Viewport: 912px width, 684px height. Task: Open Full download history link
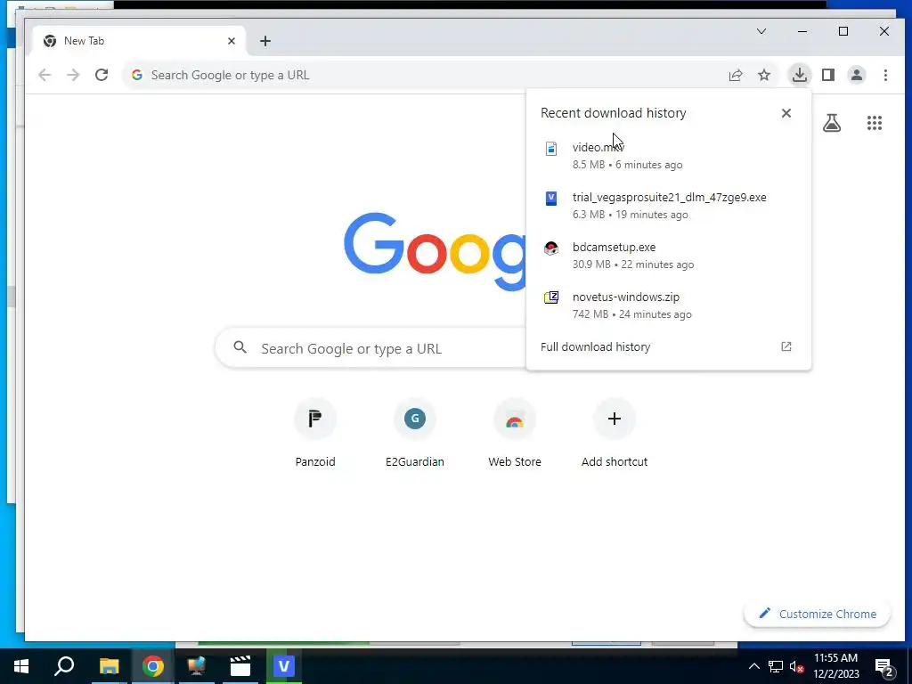[595, 346]
